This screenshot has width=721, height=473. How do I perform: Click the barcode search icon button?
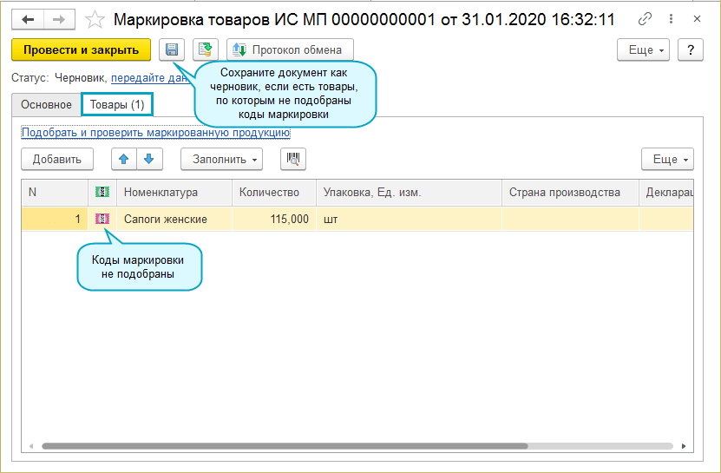click(x=293, y=159)
